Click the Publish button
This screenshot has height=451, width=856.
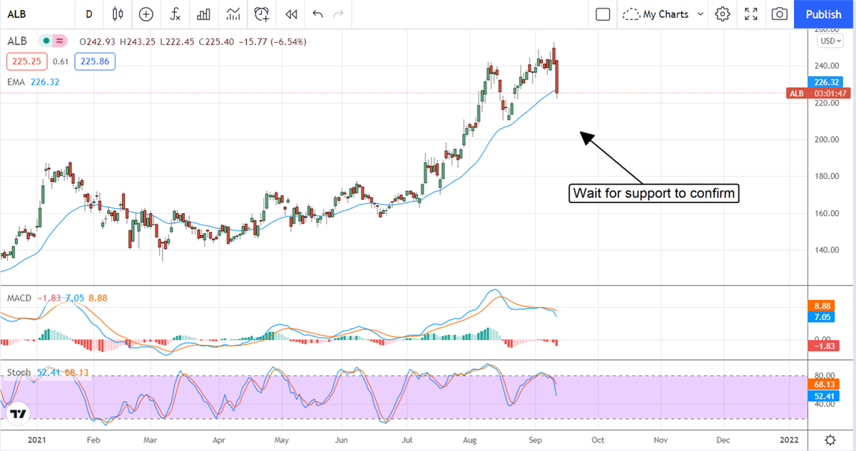824,14
